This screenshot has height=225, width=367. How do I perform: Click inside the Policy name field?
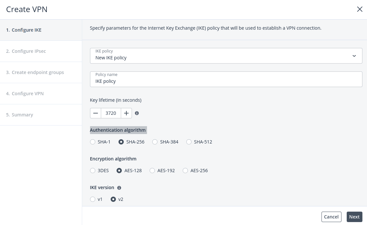point(226,81)
